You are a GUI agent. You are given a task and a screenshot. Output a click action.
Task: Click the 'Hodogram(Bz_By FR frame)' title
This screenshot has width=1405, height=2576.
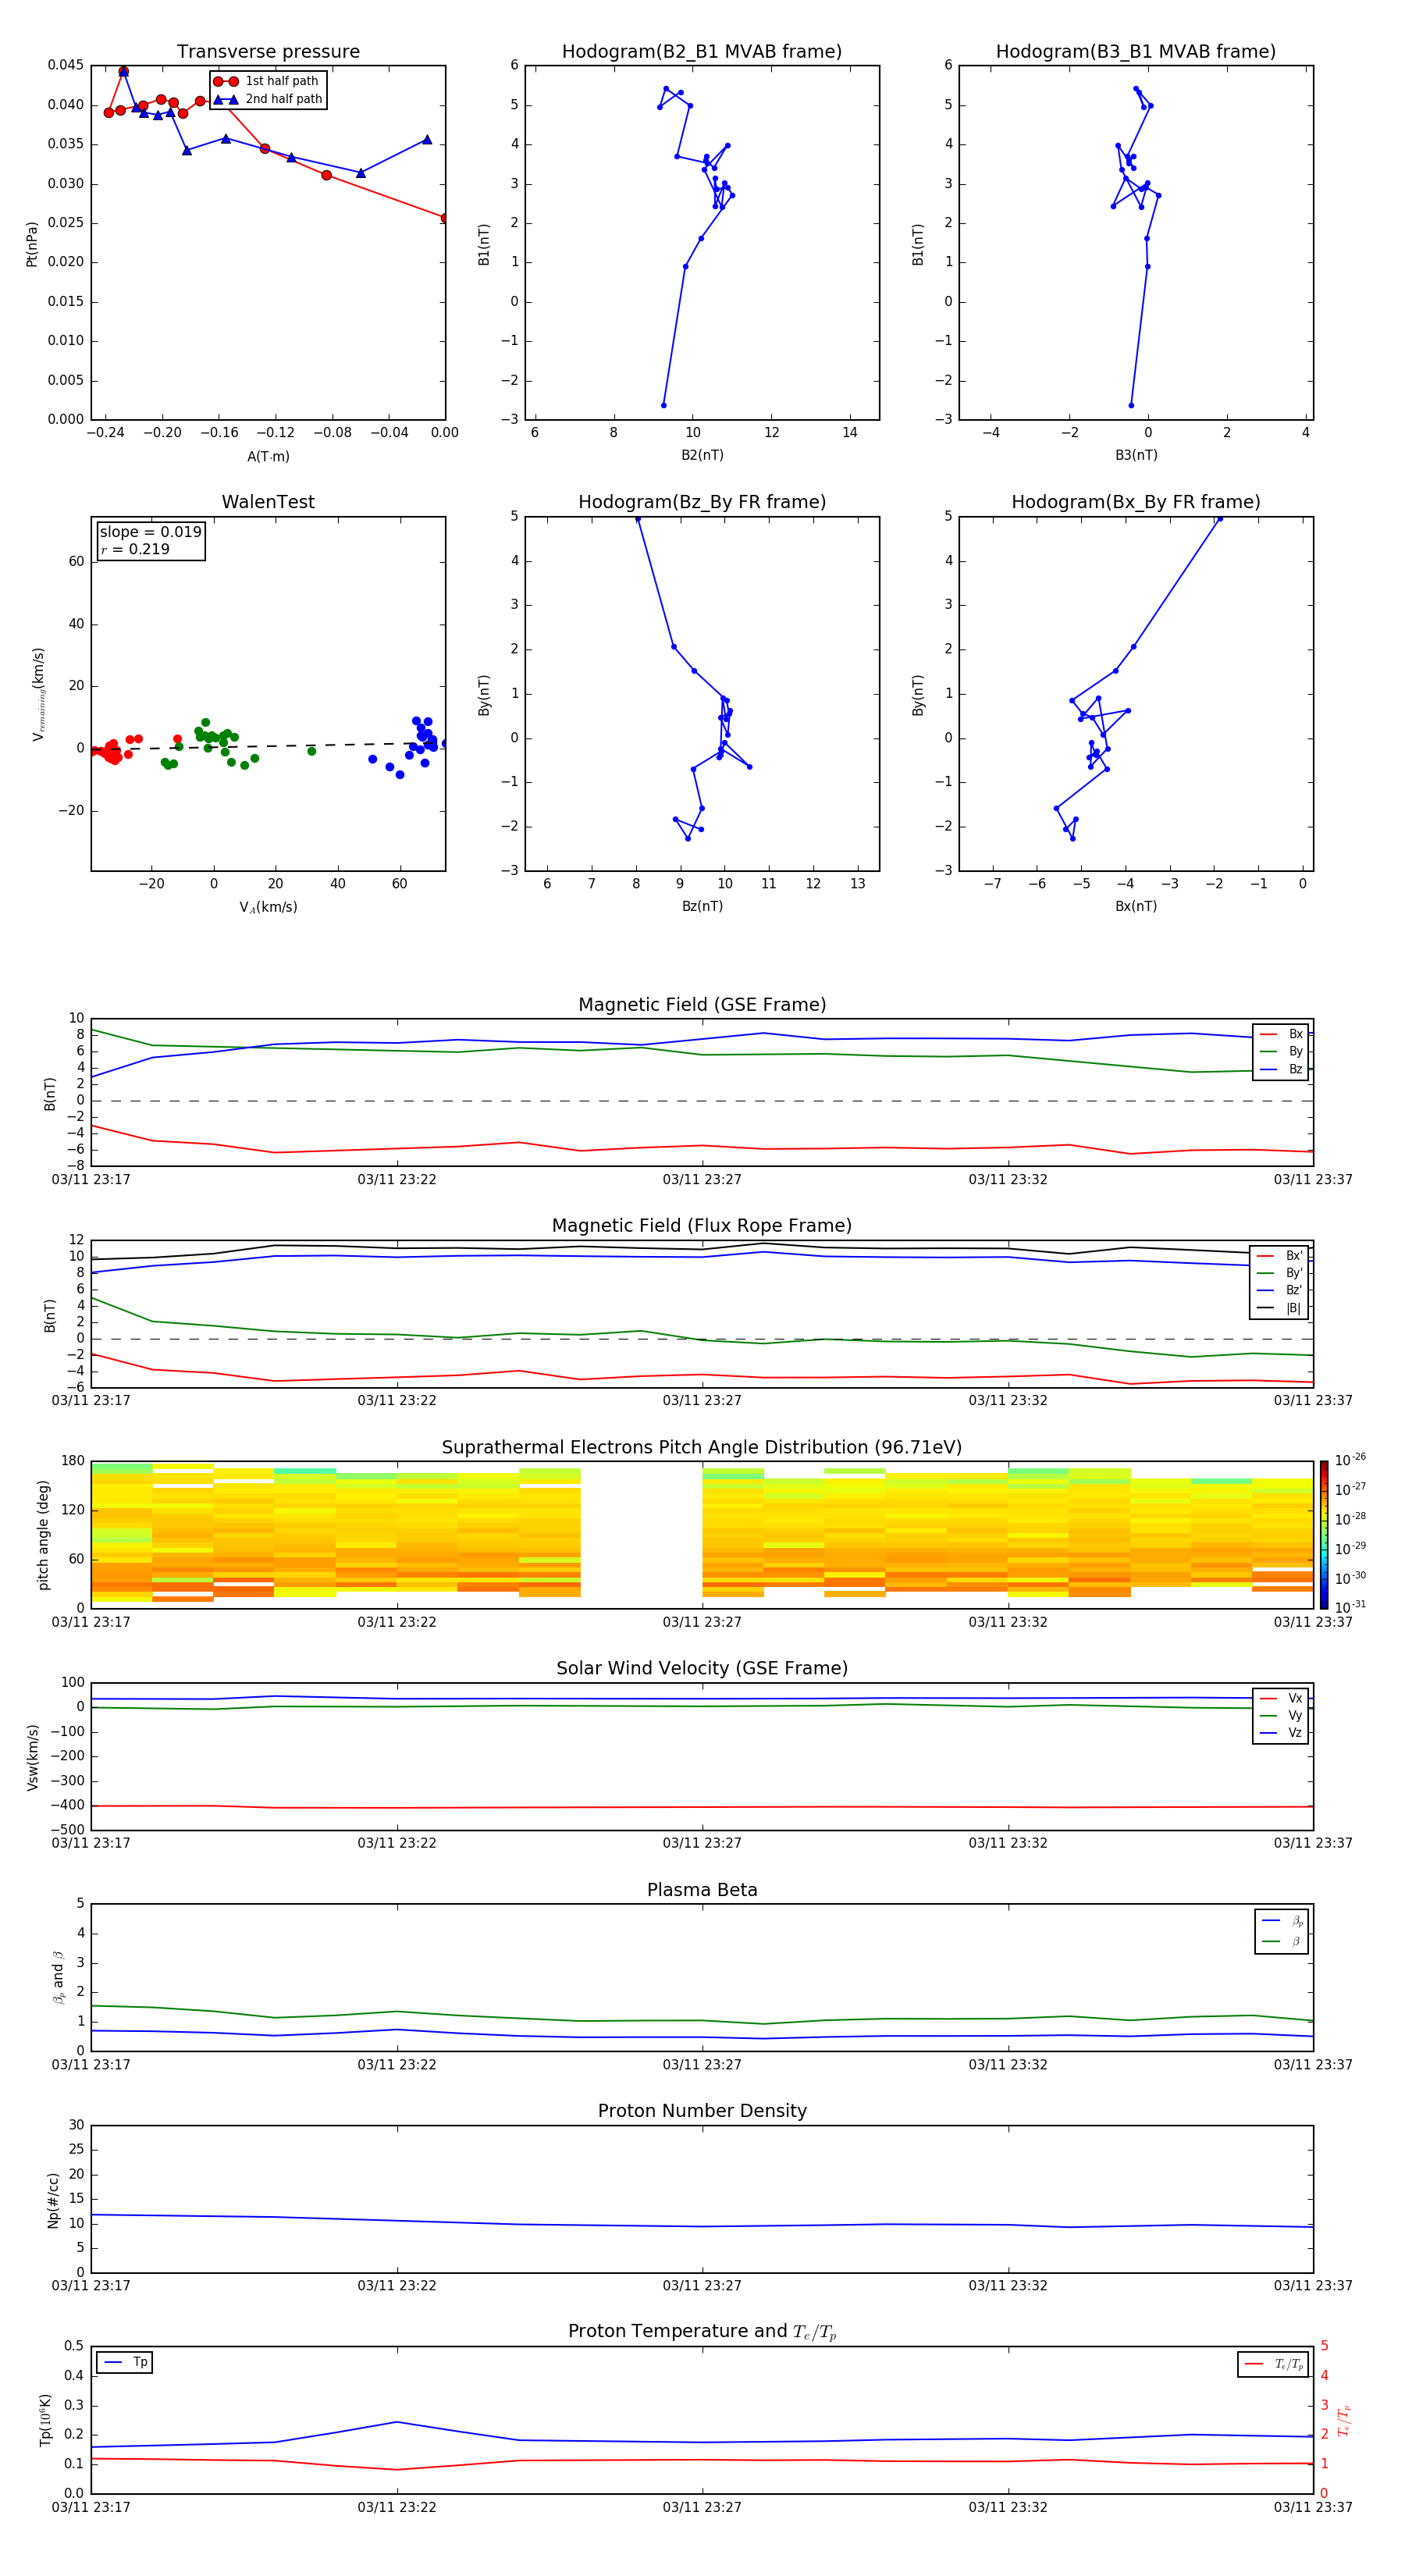pyautogui.click(x=702, y=502)
